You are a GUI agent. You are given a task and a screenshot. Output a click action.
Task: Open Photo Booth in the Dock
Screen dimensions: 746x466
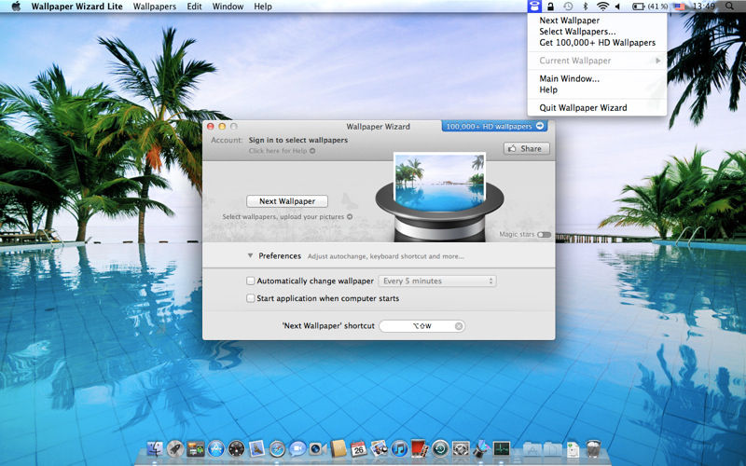pos(420,448)
